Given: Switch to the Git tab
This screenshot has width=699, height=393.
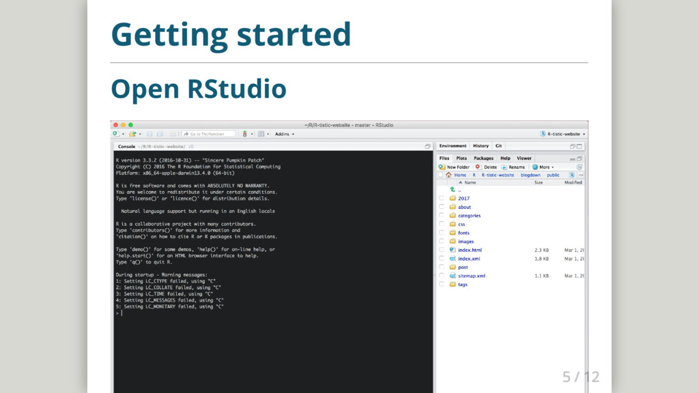Looking at the screenshot, I should coord(498,146).
